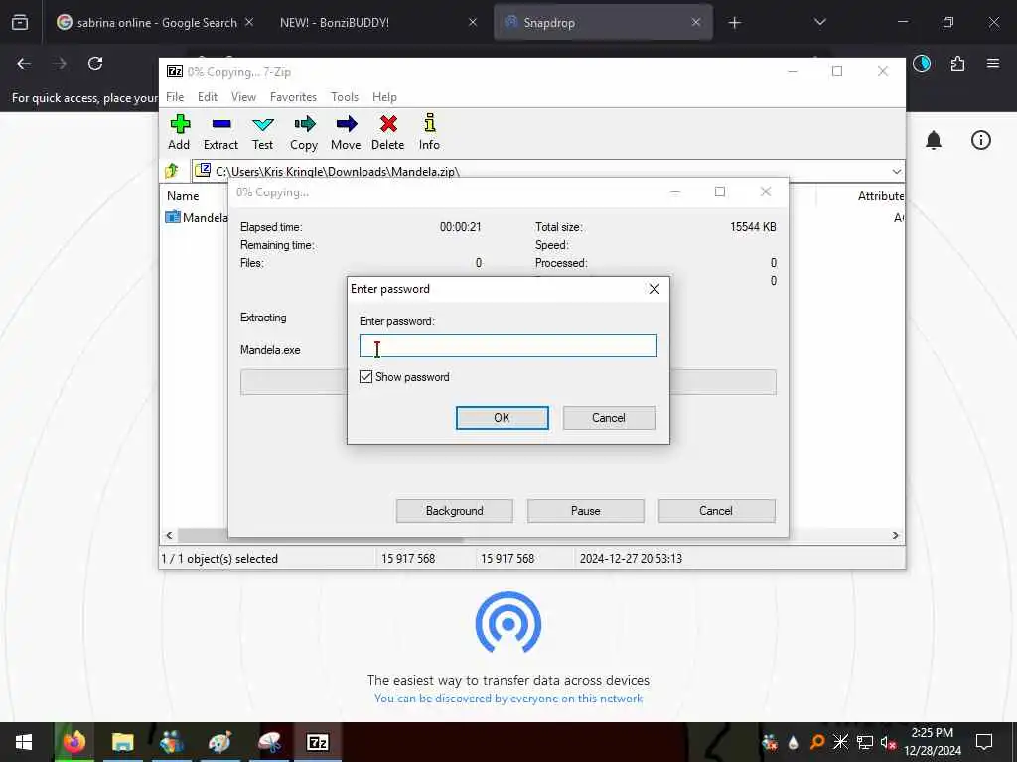This screenshot has width=1017, height=762.
Task: Click the magnifier tray icon
Action: tap(816, 742)
